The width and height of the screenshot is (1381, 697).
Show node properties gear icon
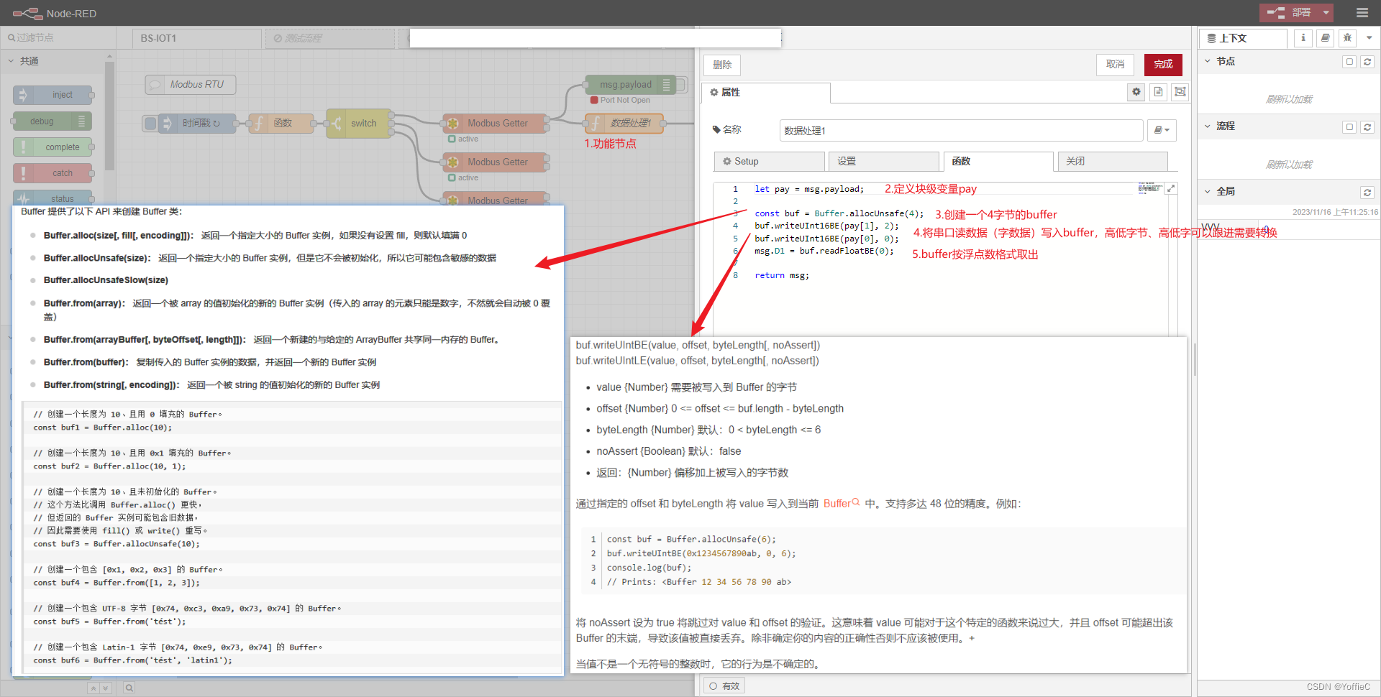coord(1136,91)
